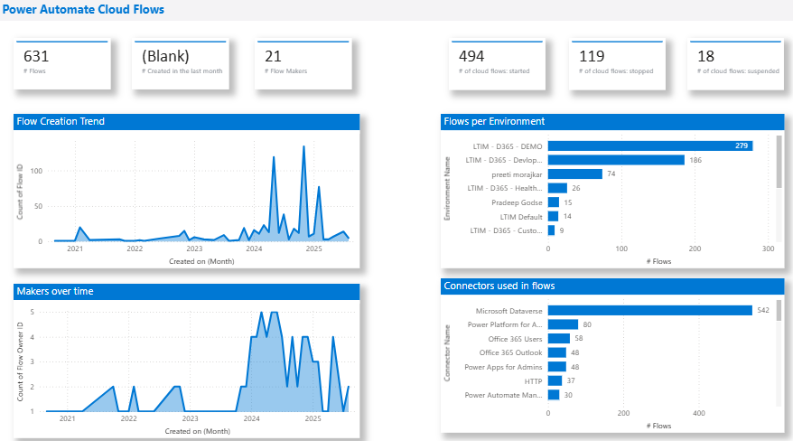This screenshot has width=793, height=441.
Task: Click the Microsoft Dataverse connector bar
Action: click(649, 311)
